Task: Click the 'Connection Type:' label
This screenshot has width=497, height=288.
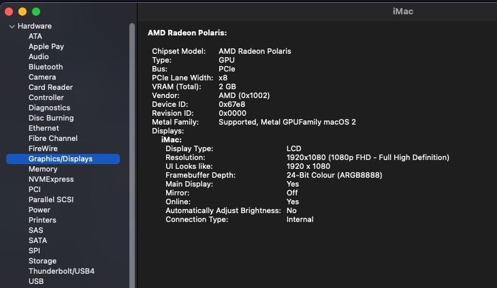Action: pyautogui.click(x=197, y=219)
